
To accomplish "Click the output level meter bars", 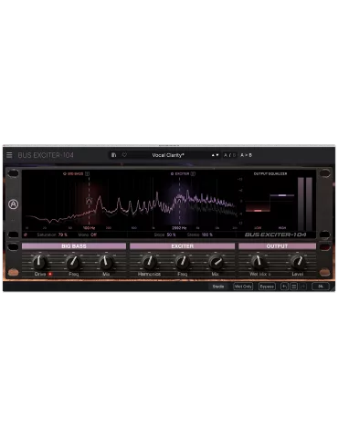I will [305, 204].
